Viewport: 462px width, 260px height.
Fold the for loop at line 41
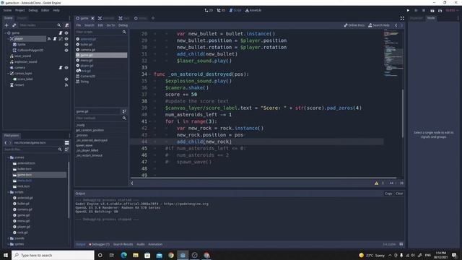(x=149, y=121)
